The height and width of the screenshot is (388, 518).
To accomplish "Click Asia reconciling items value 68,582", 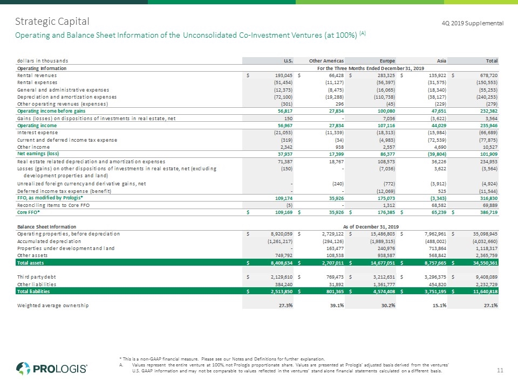I will (x=439, y=205).
